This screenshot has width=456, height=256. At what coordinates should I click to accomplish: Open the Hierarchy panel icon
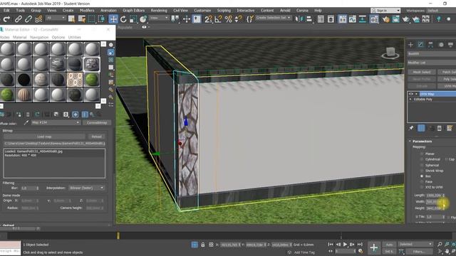click(430, 44)
